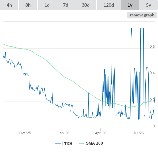Click the green SMA 200 legend swatch
158x152 pixels.
[x=82, y=143]
